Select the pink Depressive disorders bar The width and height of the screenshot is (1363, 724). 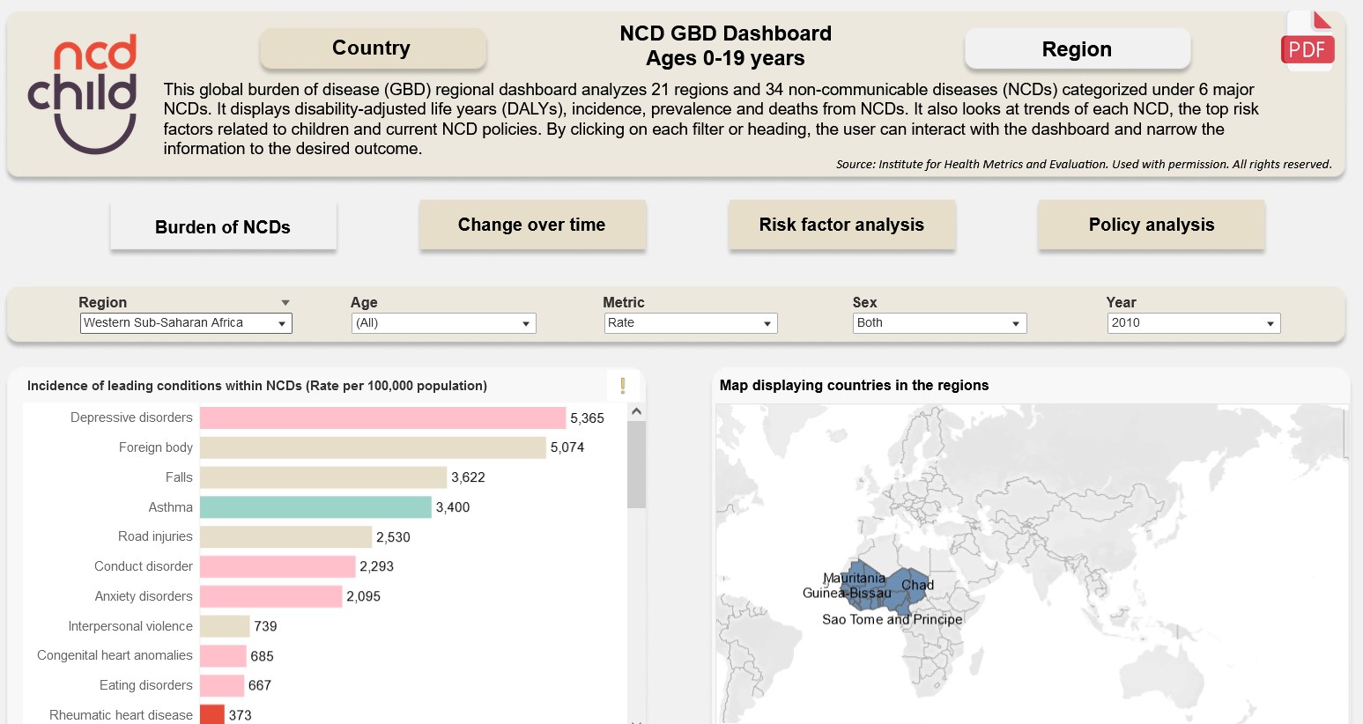pyautogui.click(x=382, y=417)
